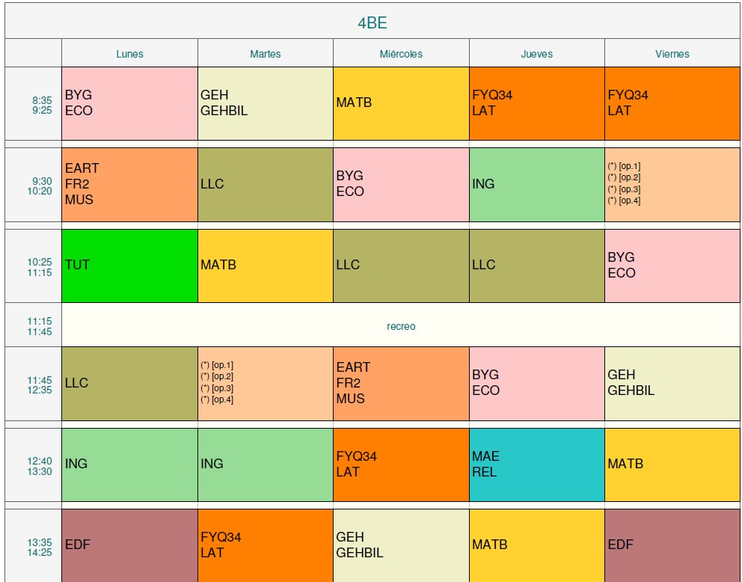Click the 10:25 to 11:15 time label
The height and width of the screenshot is (582, 742).
point(40,267)
